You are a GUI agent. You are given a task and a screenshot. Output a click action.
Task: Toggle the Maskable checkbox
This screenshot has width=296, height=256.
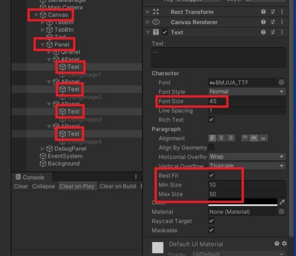pyautogui.click(x=212, y=230)
